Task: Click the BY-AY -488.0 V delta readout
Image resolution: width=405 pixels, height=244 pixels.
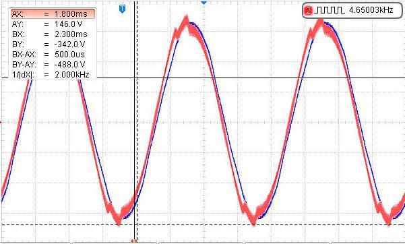Action: point(53,64)
